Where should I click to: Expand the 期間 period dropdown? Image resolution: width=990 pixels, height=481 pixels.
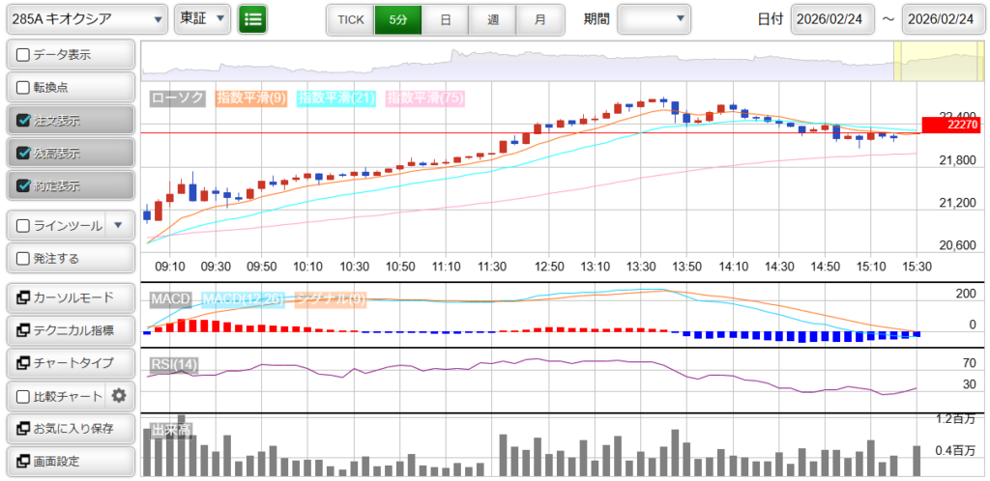pyautogui.click(x=654, y=18)
